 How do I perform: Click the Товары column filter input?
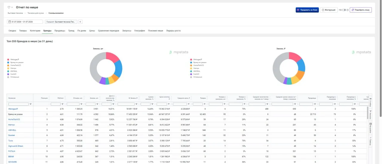point(198,104)
